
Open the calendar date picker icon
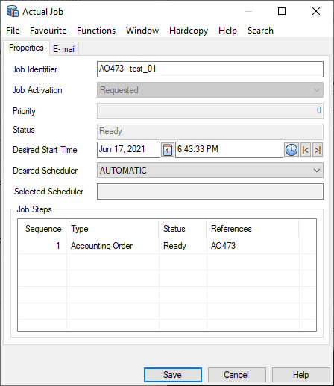tap(168, 150)
